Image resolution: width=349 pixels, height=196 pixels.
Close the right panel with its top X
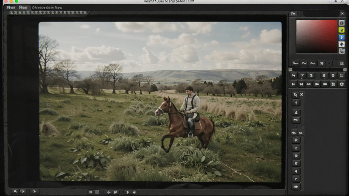[x=342, y=14]
